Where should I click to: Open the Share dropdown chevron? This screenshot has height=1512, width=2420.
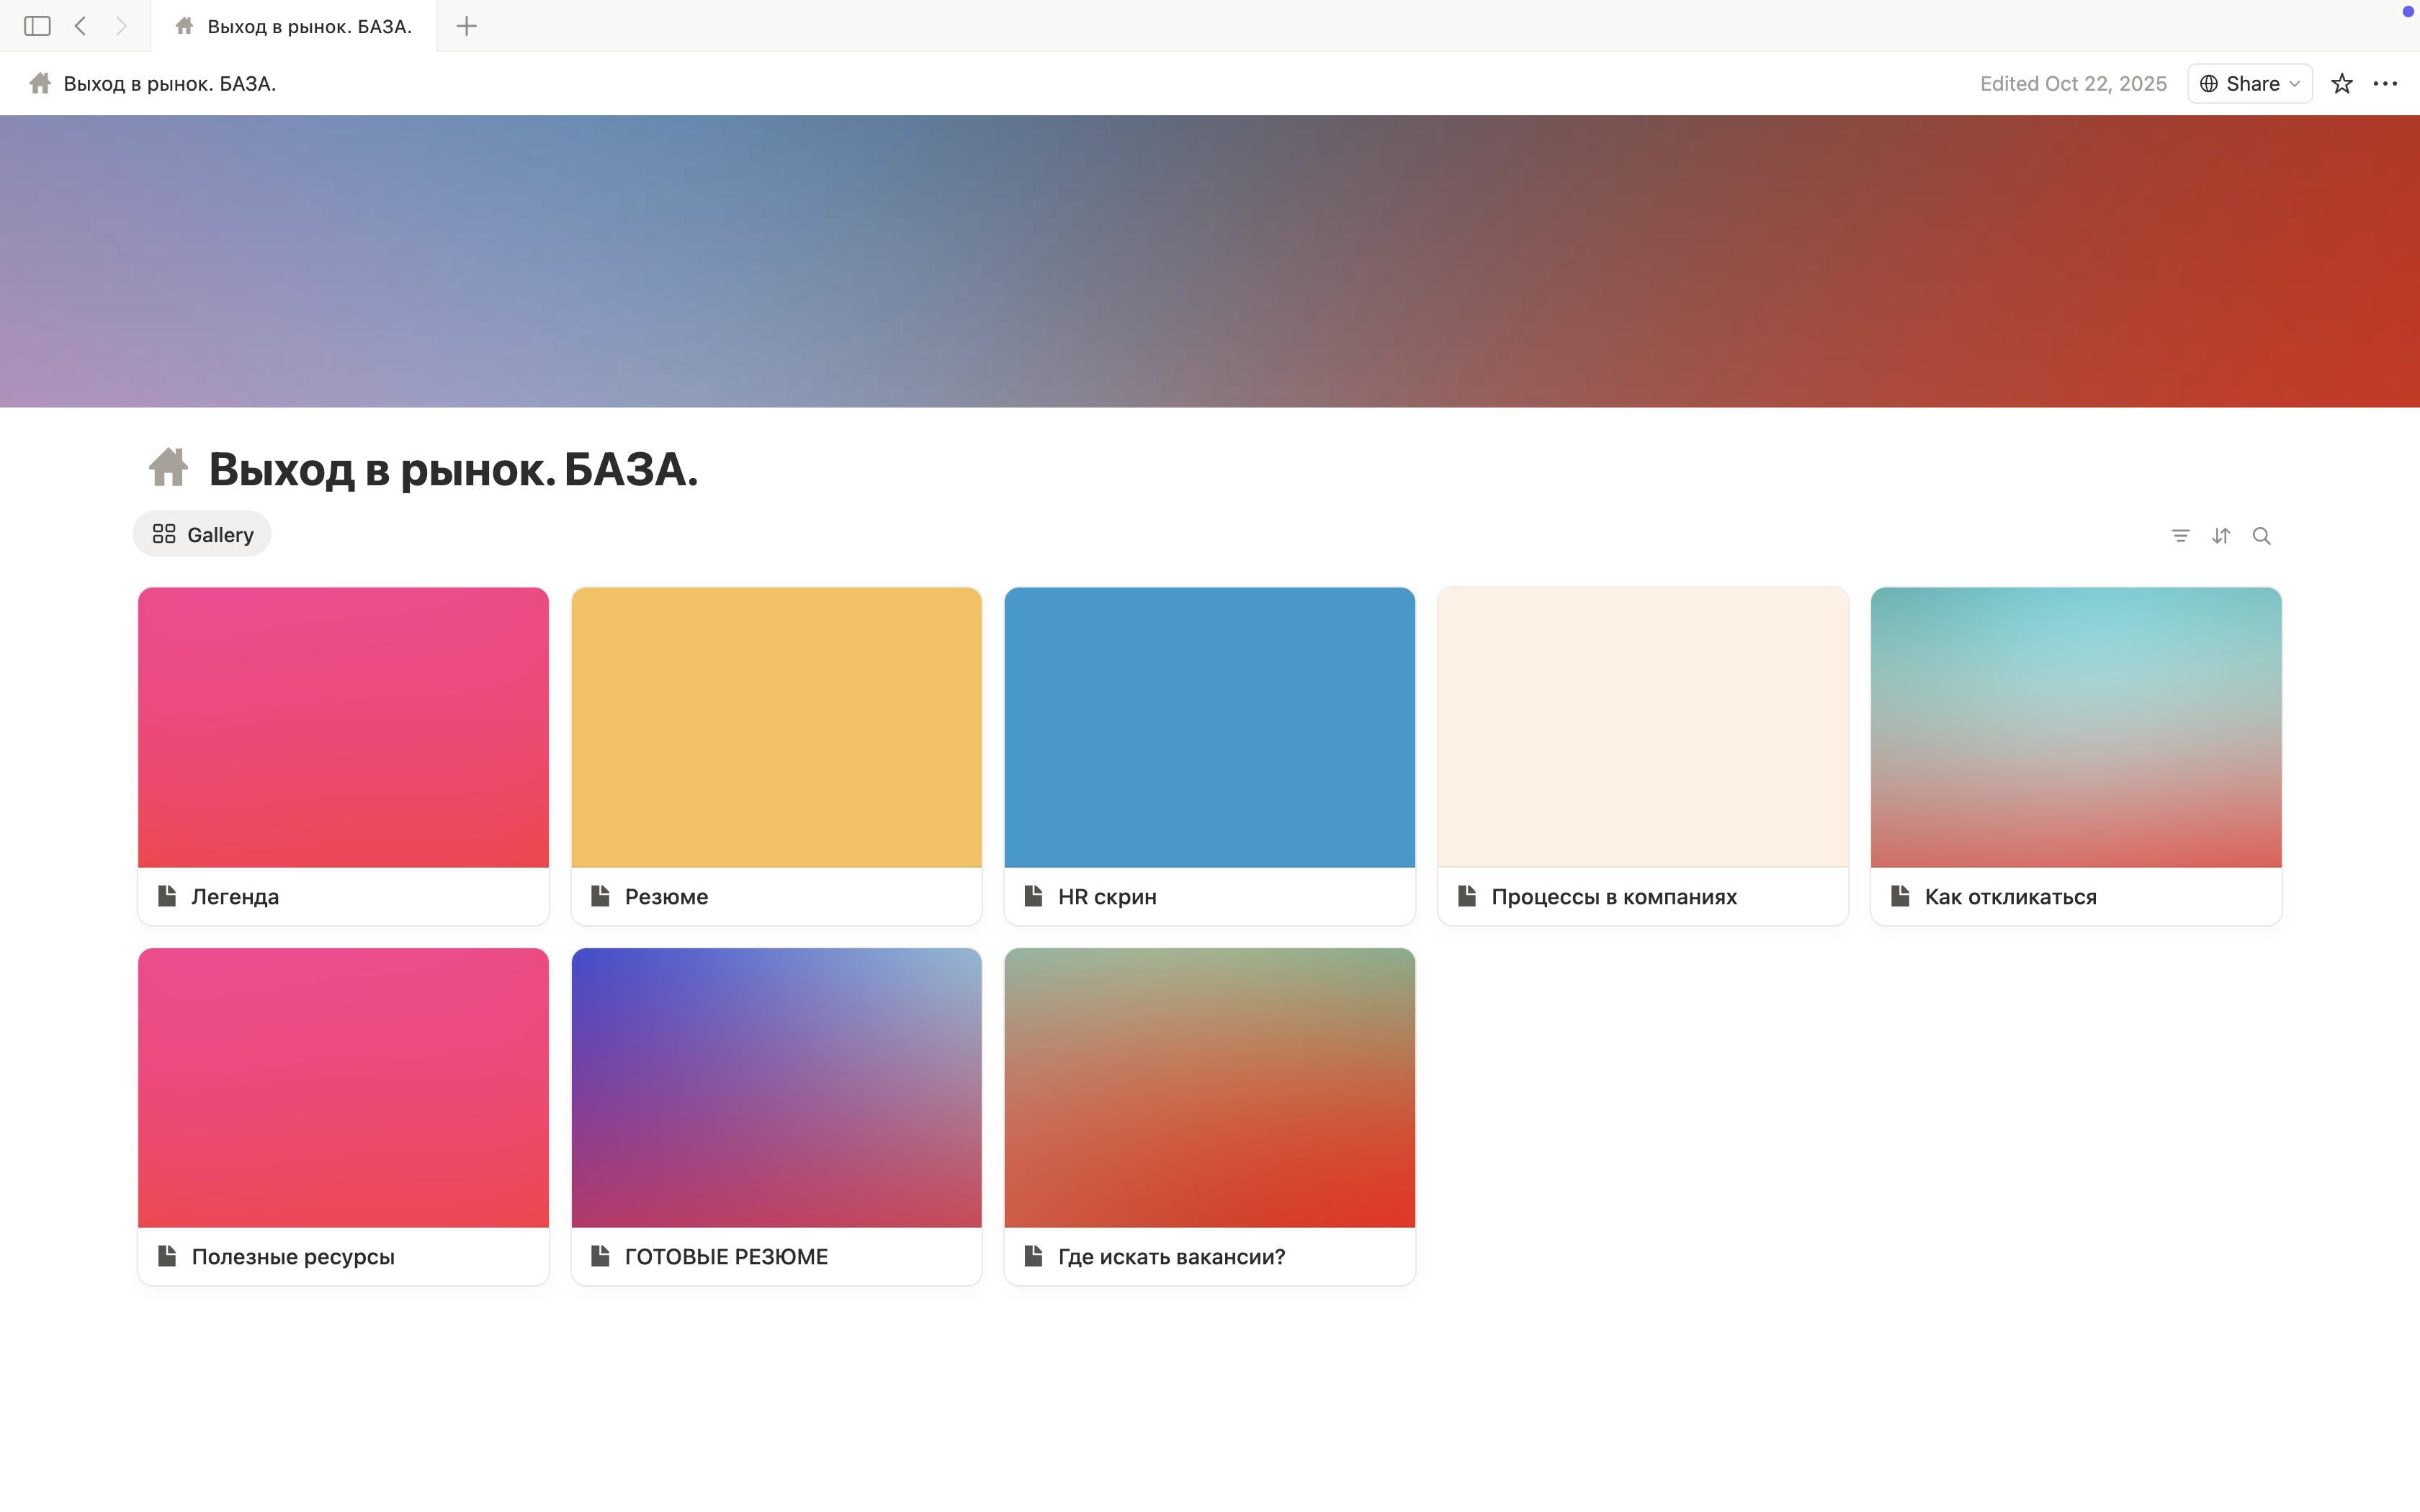pos(2293,84)
